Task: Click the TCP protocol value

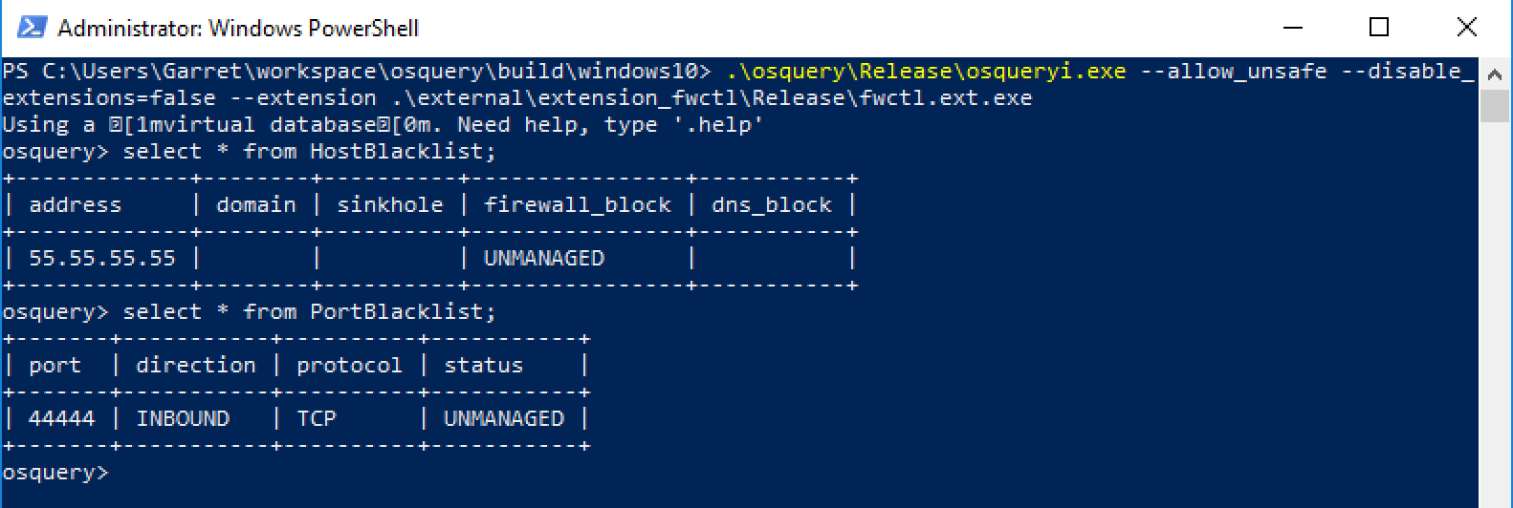Action: click(x=317, y=418)
